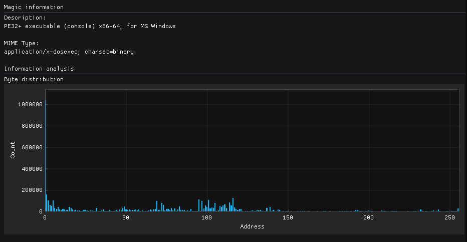Viewport: 467px width, 242px height.
Task: Click the Address x-axis label
Action: point(252,226)
